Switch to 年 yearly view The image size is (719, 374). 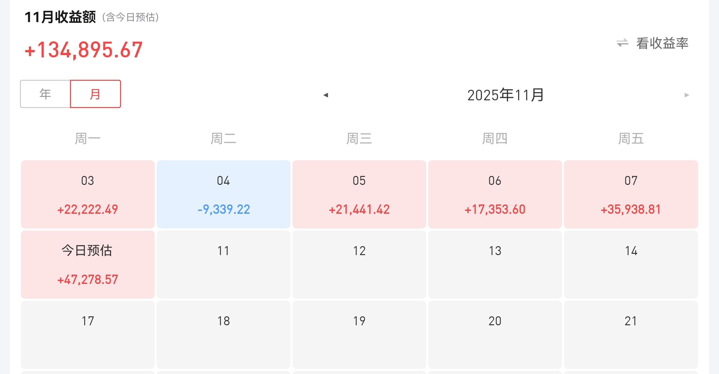(45, 94)
